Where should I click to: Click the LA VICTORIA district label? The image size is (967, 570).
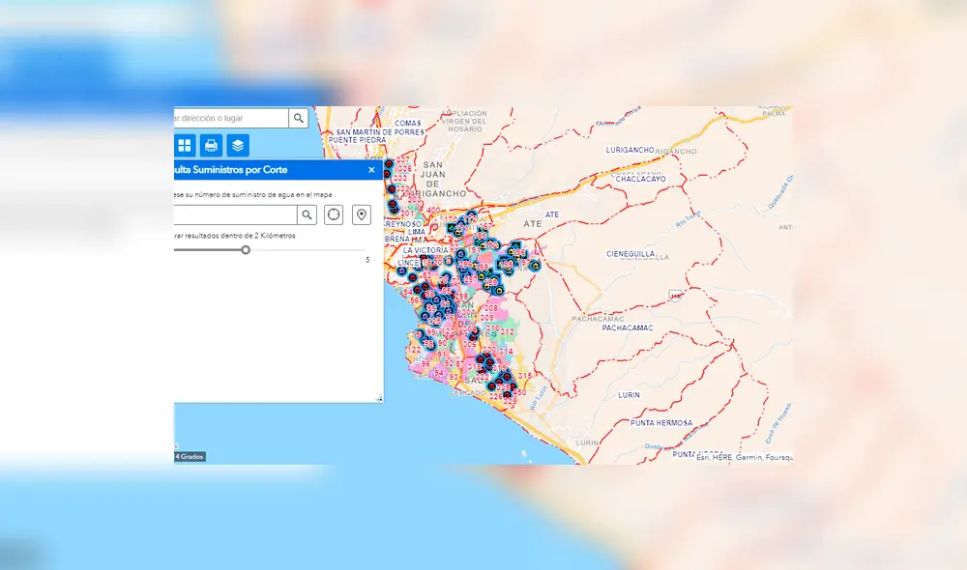tap(414, 250)
